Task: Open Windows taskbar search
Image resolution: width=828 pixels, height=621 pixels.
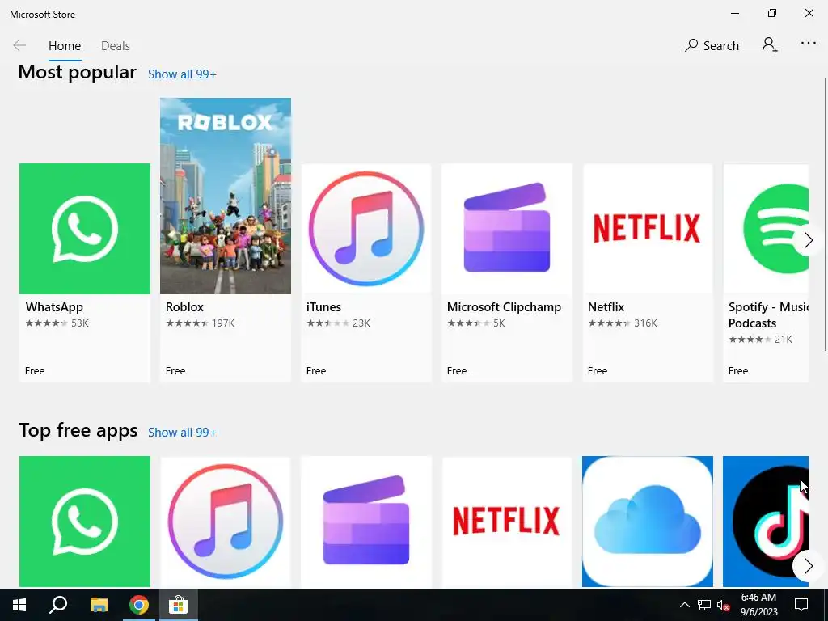Action: click(x=58, y=605)
